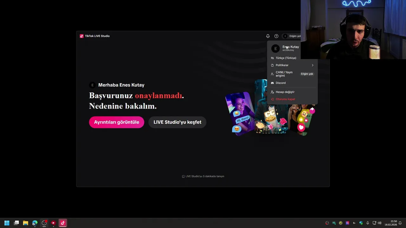Click the logout icon beside Oturumu kapat
Image resolution: width=406 pixels, height=228 pixels.
(272, 99)
